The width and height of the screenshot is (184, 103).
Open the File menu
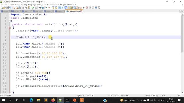2,5
